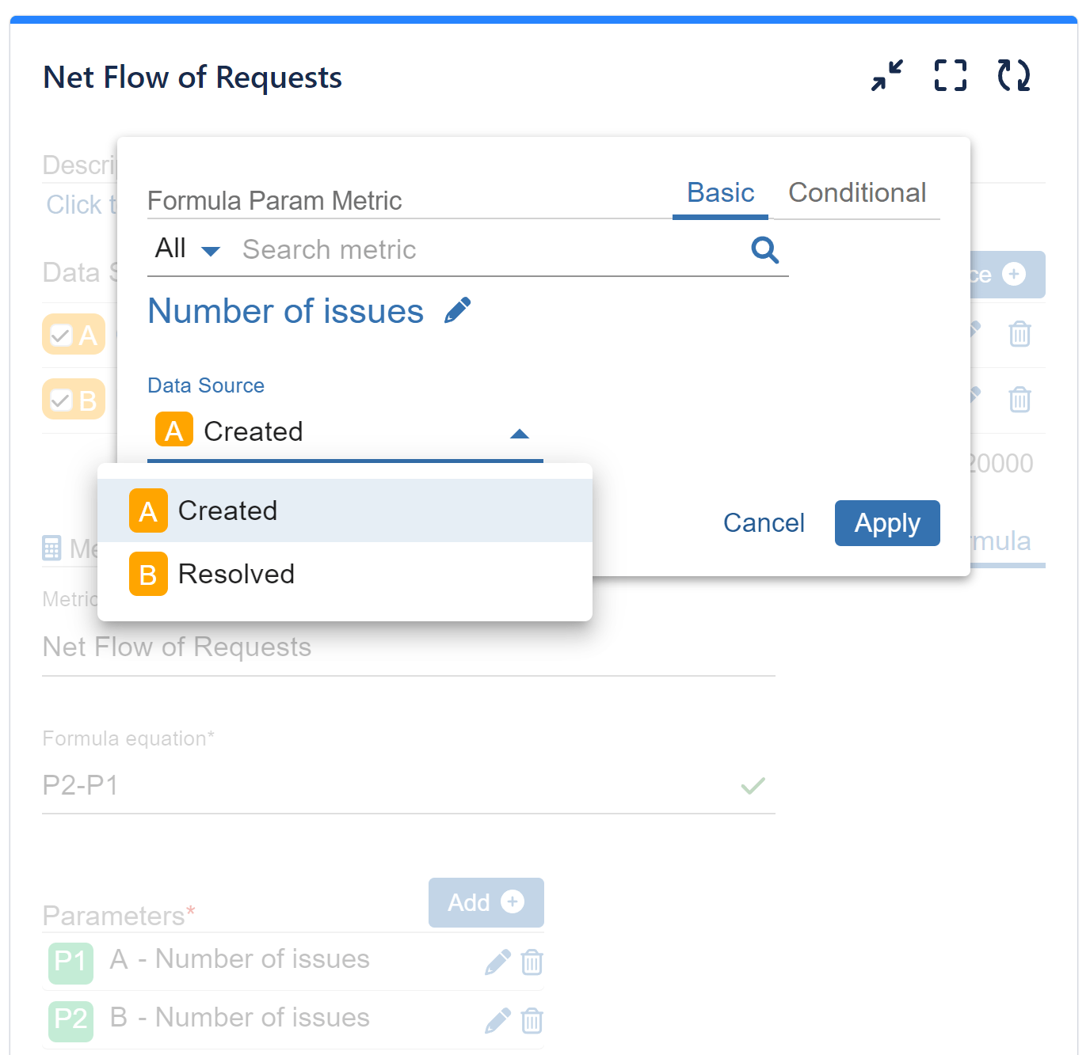
Task: Open fullscreen view of the widget
Action: [x=949, y=76]
